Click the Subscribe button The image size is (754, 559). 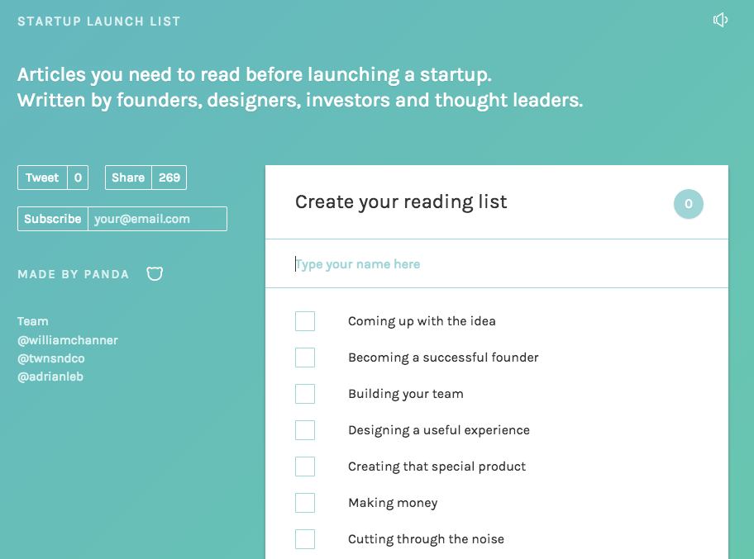point(53,219)
